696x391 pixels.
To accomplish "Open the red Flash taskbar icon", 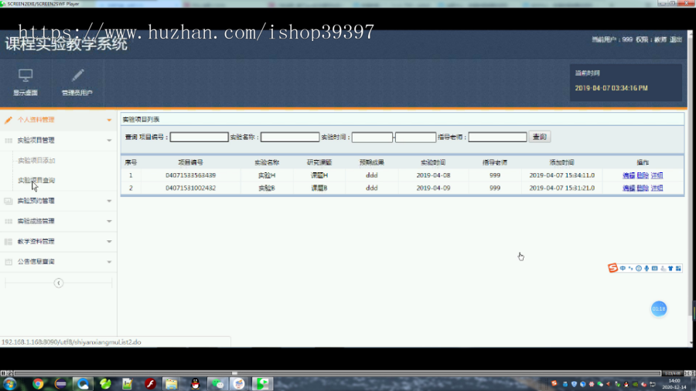I will (x=150, y=384).
